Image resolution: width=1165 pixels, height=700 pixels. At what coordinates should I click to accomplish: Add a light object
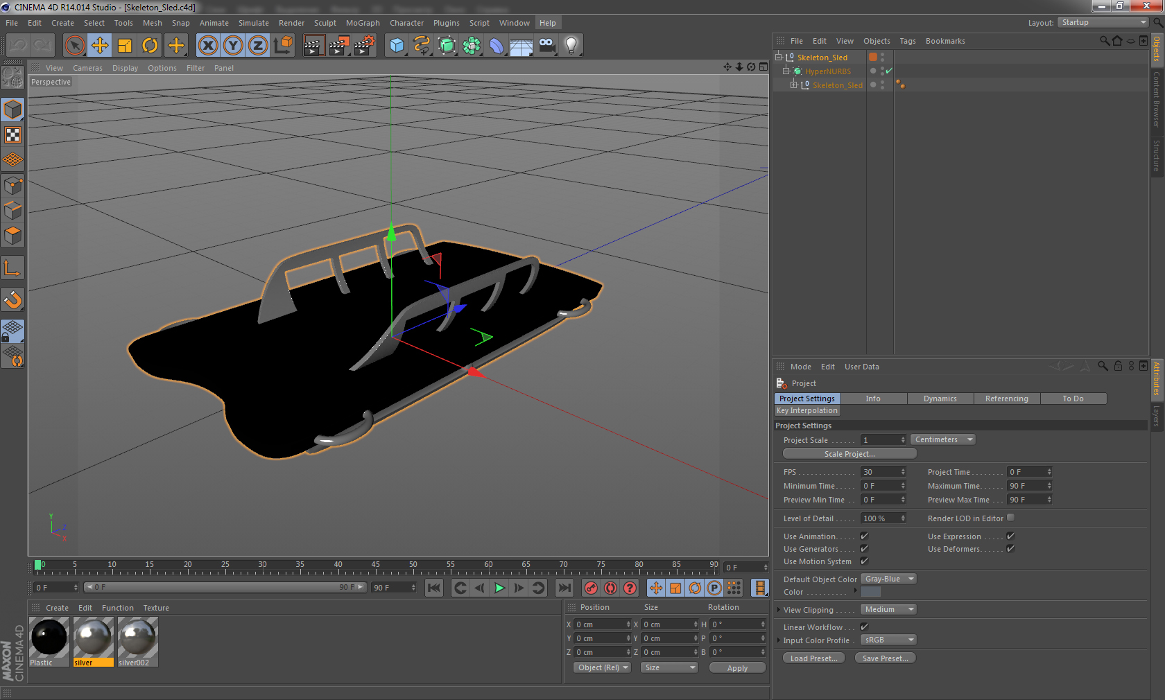pyautogui.click(x=571, y=46)
